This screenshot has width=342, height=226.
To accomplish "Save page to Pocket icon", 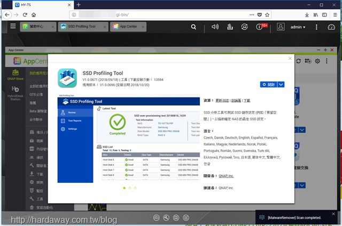I will coord(260,15).
